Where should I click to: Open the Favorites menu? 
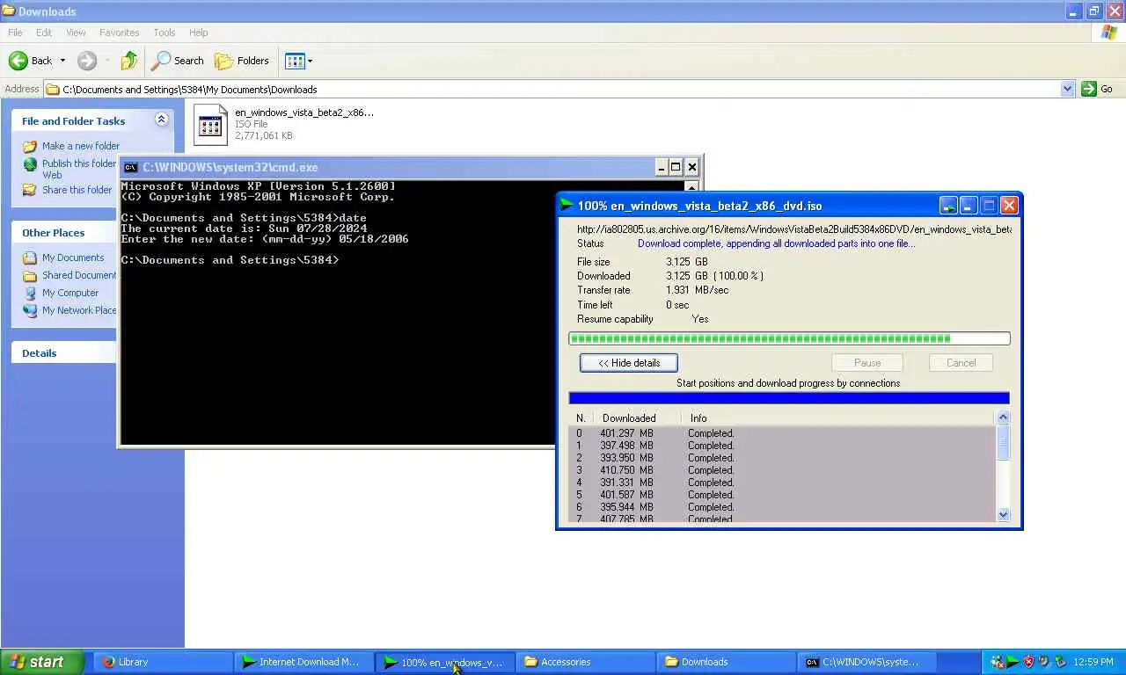(x=119, y=33)
